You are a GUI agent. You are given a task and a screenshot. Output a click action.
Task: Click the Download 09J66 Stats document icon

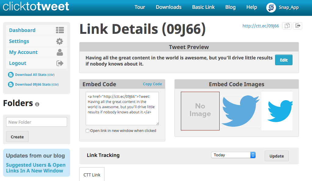point(11,84)
